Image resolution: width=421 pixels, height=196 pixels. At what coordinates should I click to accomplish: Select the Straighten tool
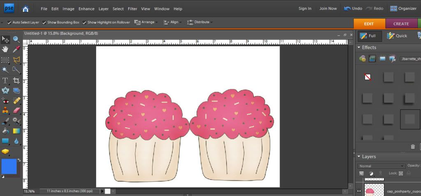[16, 91]
